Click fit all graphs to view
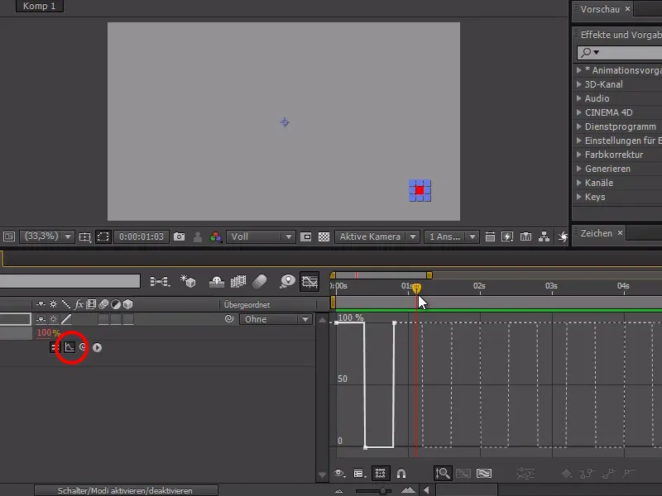The image size is (662, 496). (484, 474)
